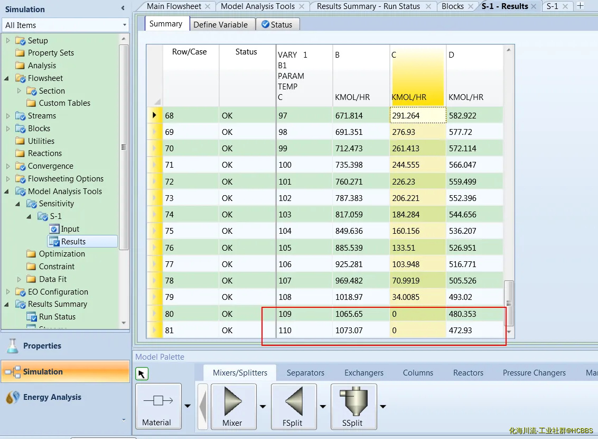The width and height of the screenshot is (598, 439).
Task: Open the Mixer model variants dropdown
Action: (x=263, y=407)
